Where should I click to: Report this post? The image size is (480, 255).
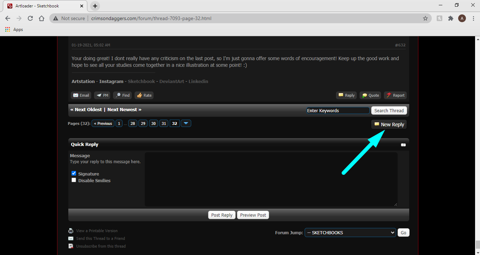395,95
